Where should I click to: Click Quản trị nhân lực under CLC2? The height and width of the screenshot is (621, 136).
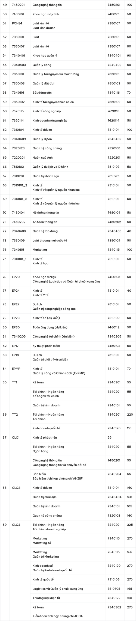click(x=45, y=497)
